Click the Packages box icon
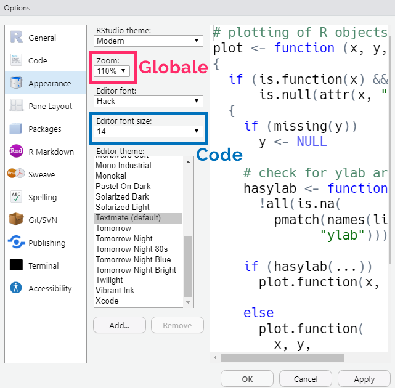This screenshot has width=395, height=388. [16, 129]
